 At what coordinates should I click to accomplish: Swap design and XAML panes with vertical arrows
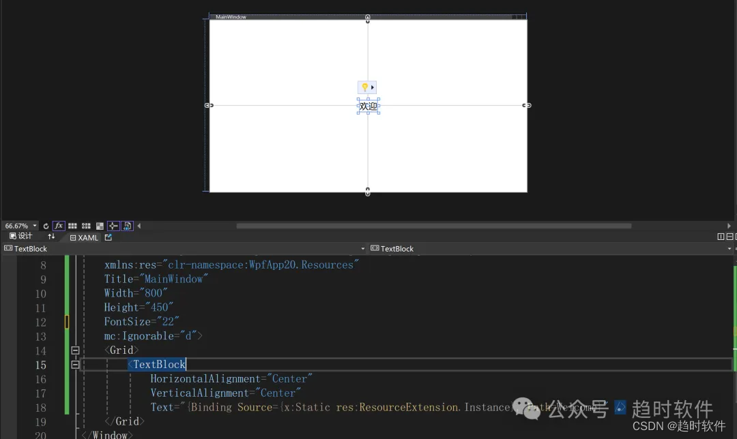51,237
